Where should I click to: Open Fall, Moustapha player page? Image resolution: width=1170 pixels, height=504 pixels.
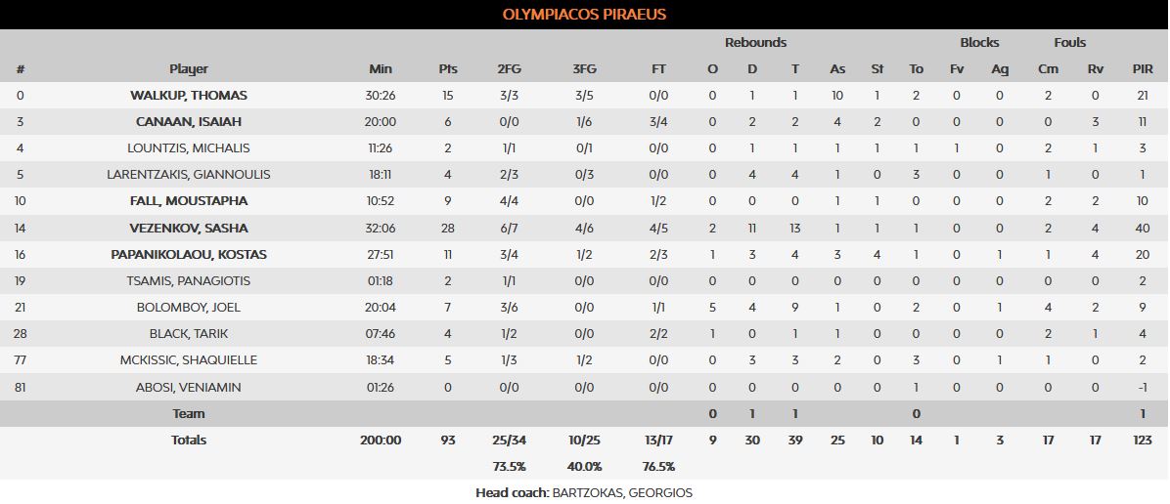point(189,201)
